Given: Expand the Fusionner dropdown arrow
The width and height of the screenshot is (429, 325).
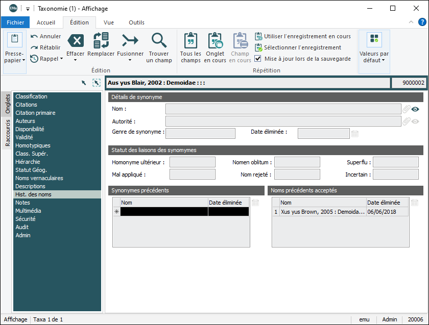Looking at the screenshot, I should pyautogui.click(x=130, y=60).
